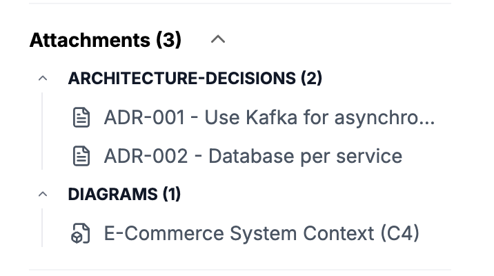
Task: Click the diagram file icon beside E-Commerce
Action: [x=82, y=234]
